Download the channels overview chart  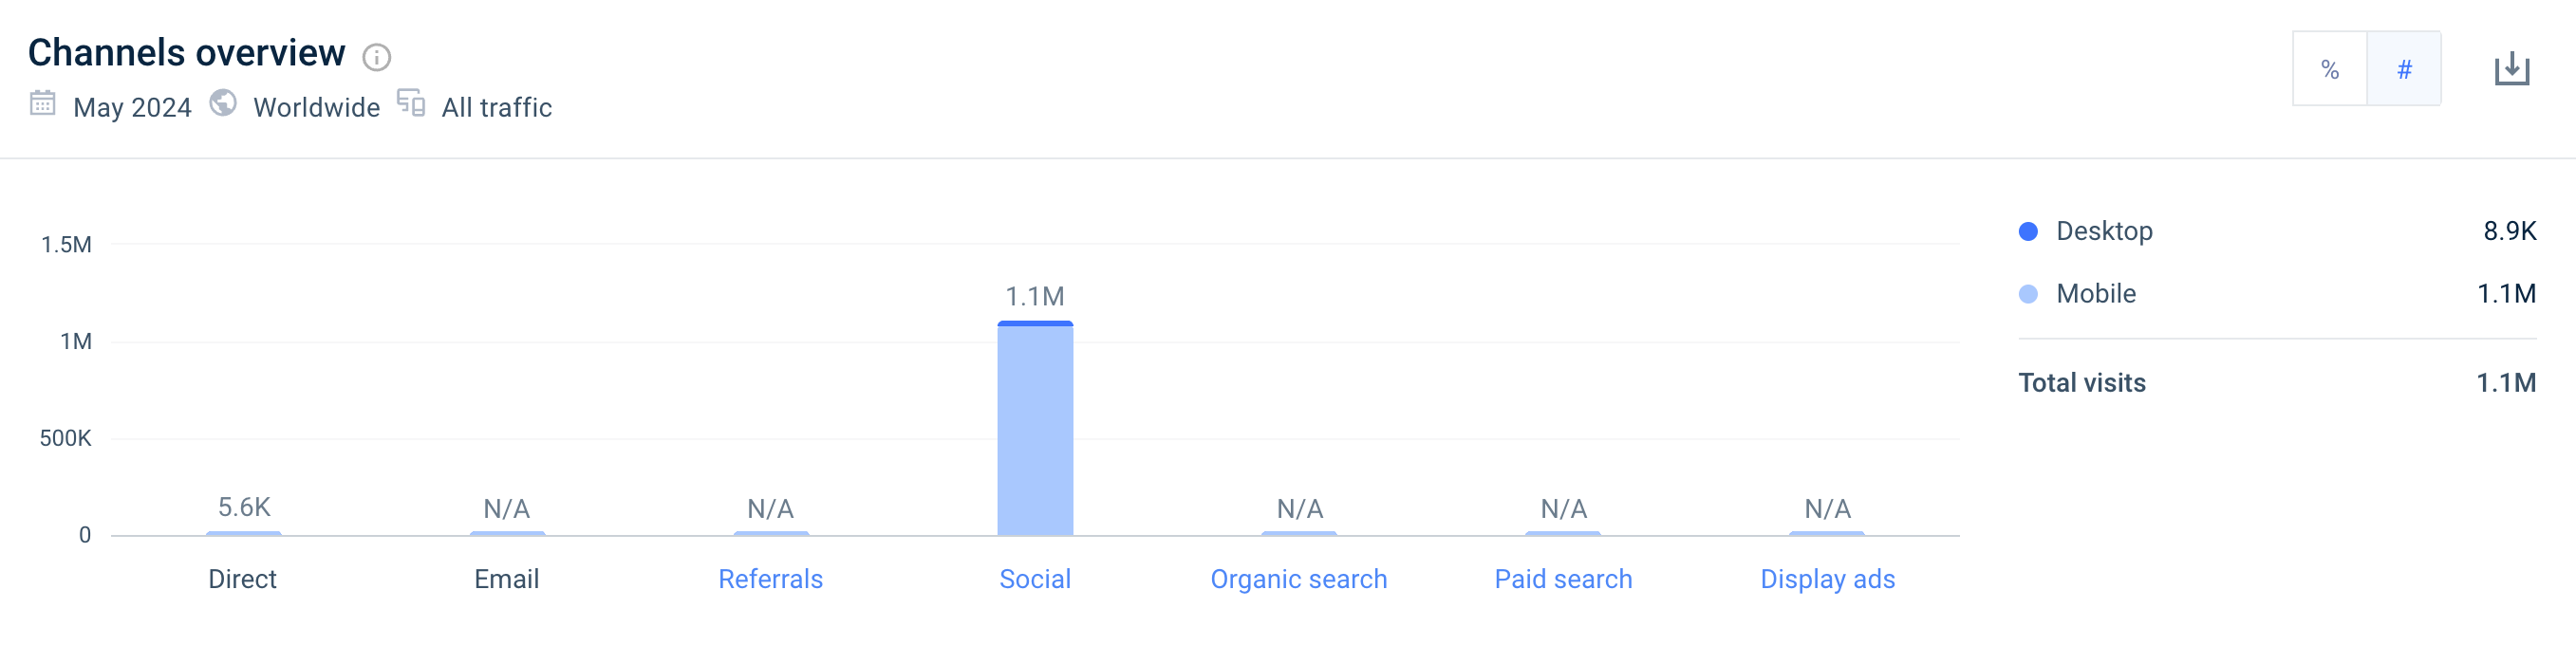[x=2511, y=69]
